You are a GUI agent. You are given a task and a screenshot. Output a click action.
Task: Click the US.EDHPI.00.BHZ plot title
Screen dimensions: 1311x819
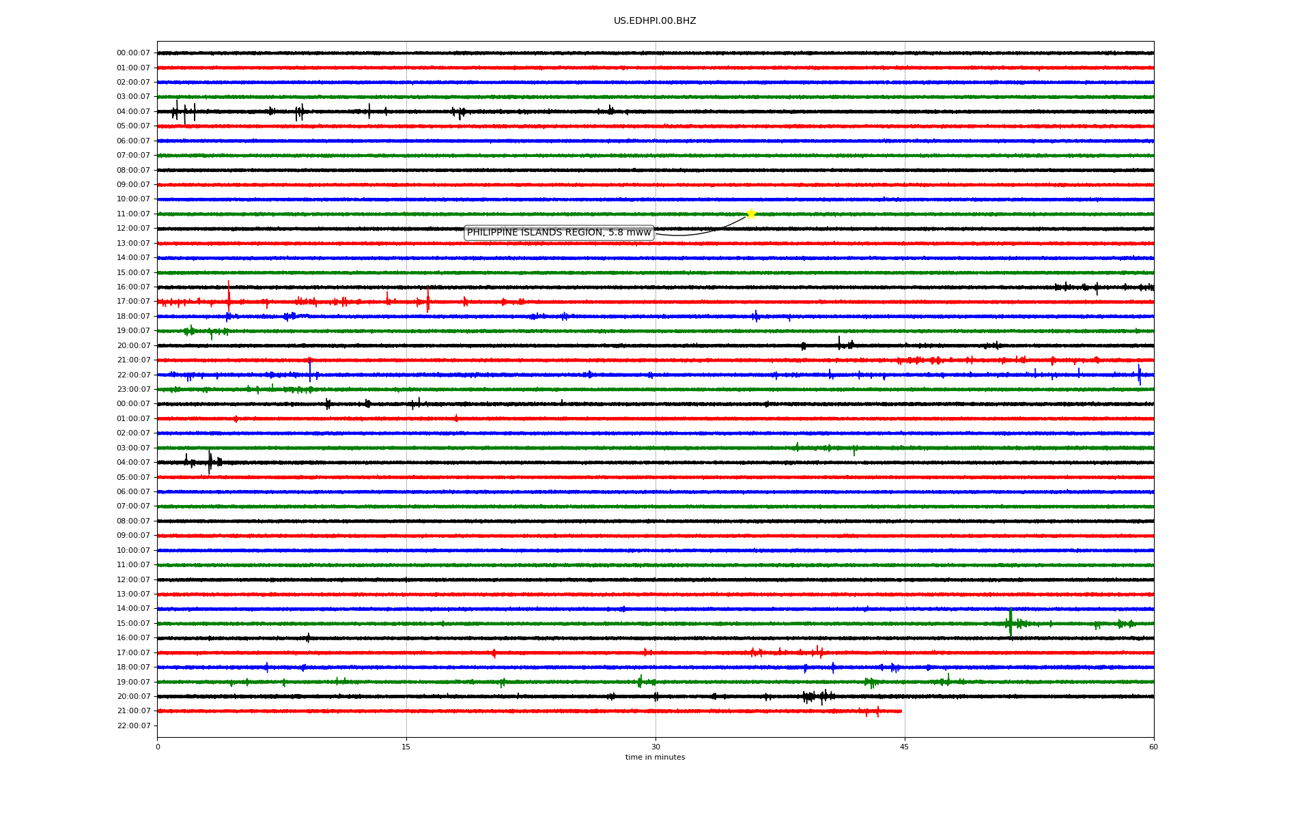[x=655, y=21]
